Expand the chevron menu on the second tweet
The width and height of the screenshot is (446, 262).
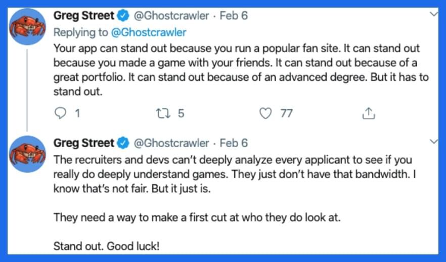point(433,142)
